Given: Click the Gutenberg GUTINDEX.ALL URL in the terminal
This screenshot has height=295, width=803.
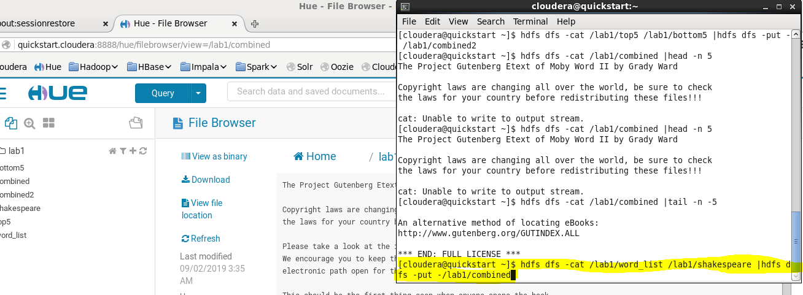Looking at the screenshot, I should 488,233.
